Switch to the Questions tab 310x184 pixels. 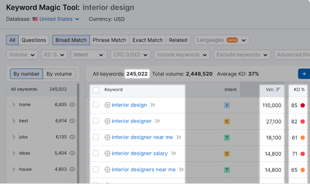[x=34, y=40]
